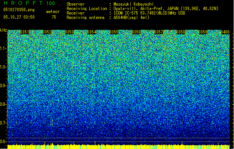Click the 0358 time marker
The image size is (234, 149).
180,32
